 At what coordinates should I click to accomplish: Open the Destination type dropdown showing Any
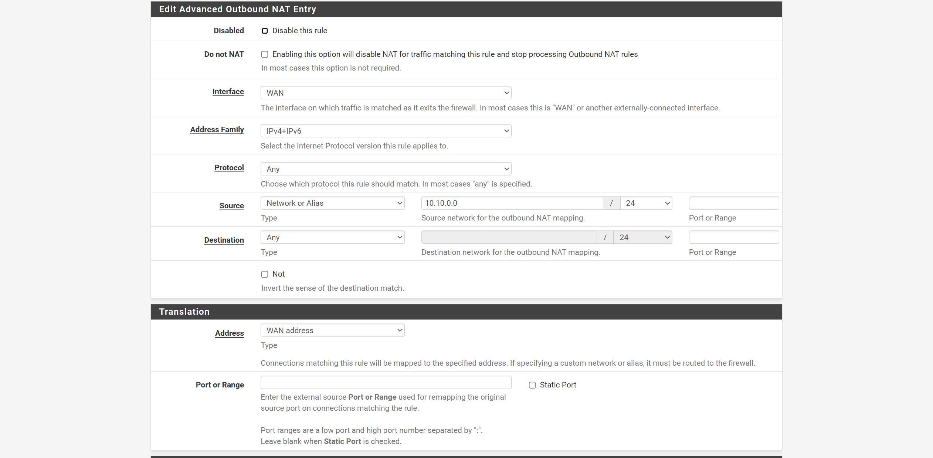pyautogui.click(x=333, y=237)
